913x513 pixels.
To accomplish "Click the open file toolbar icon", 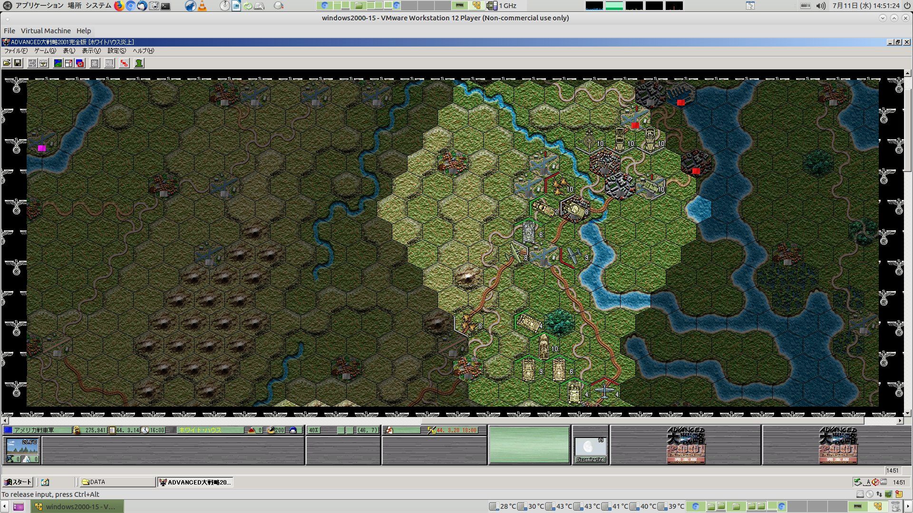I will click(7, 63).
